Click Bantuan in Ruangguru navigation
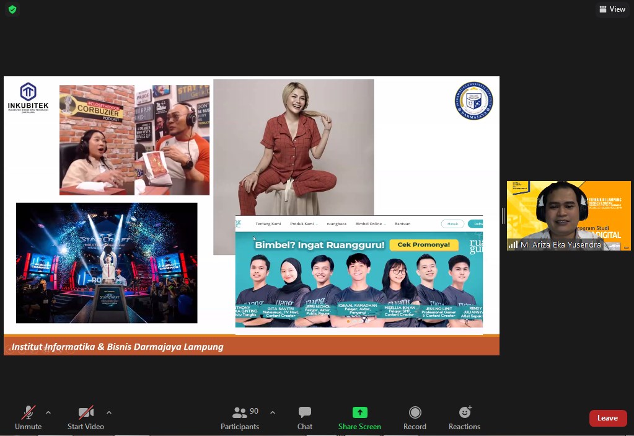Image resolution: width=634 pixels, height=436 pixels. (x=402, y=224)
